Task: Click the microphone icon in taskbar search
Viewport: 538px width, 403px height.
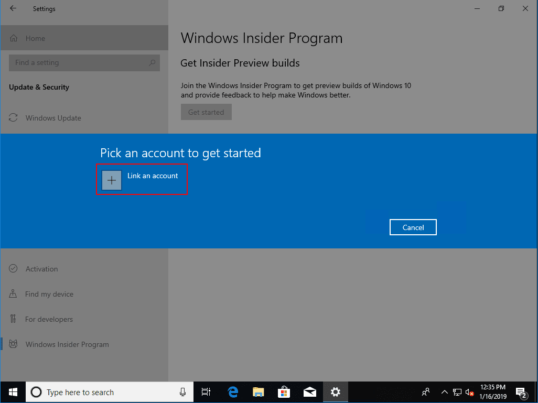Action: [182, 392]
